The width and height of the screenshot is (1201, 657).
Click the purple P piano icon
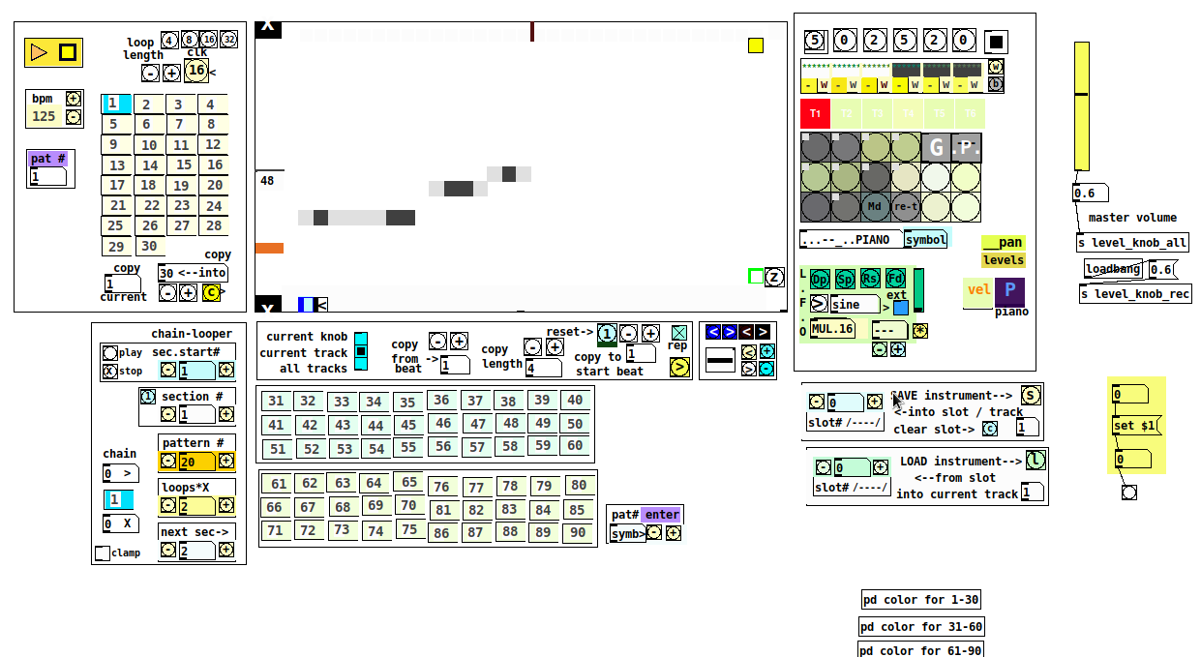1009,291
